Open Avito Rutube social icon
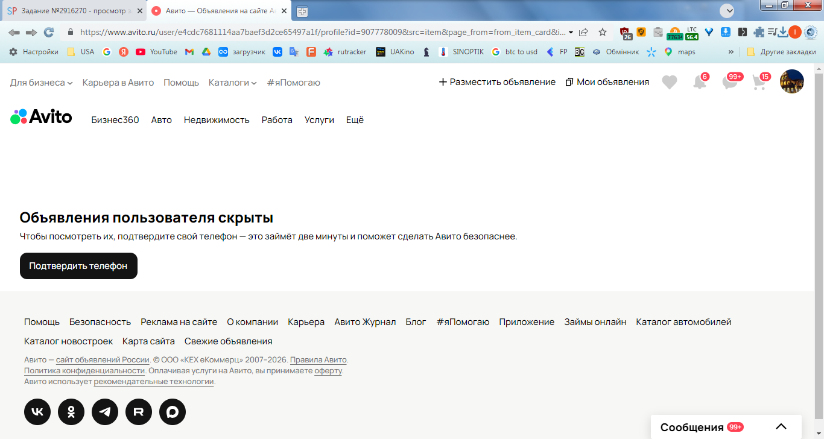 click(139, 412)
